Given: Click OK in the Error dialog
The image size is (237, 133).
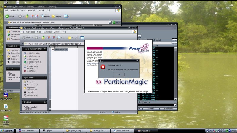Looking at the screenshot, I should click(x=119, y=74).
